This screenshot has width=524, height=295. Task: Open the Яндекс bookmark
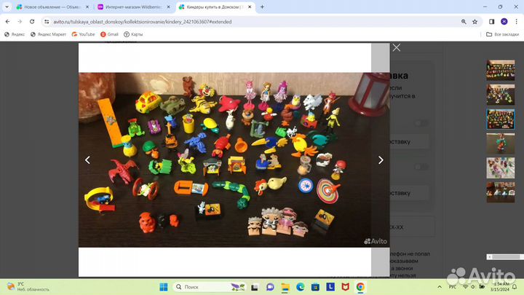15,34
